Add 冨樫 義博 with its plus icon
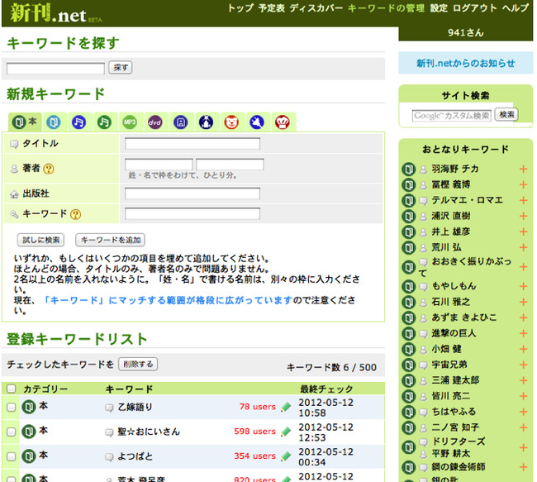The height and width of the screenshot is (482, 537). (523, 184)
